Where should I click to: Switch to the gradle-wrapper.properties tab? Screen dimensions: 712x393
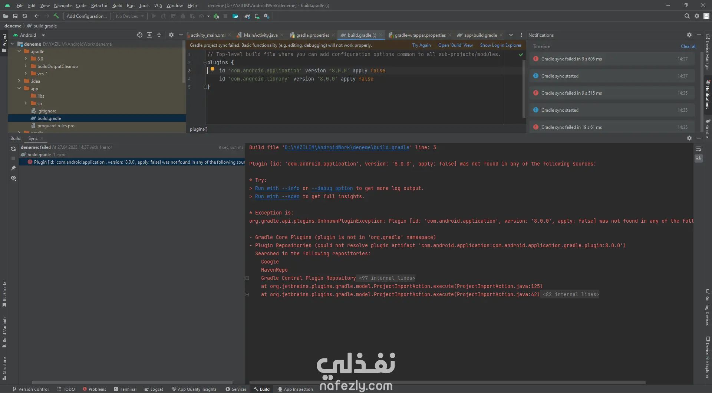click(419, 35)
